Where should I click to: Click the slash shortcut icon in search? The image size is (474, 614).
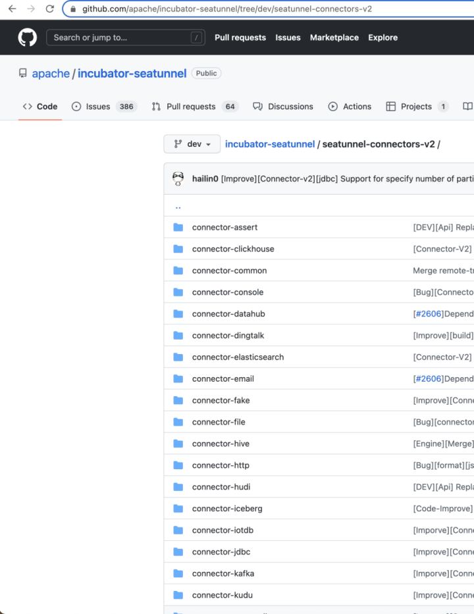(196, 38)
